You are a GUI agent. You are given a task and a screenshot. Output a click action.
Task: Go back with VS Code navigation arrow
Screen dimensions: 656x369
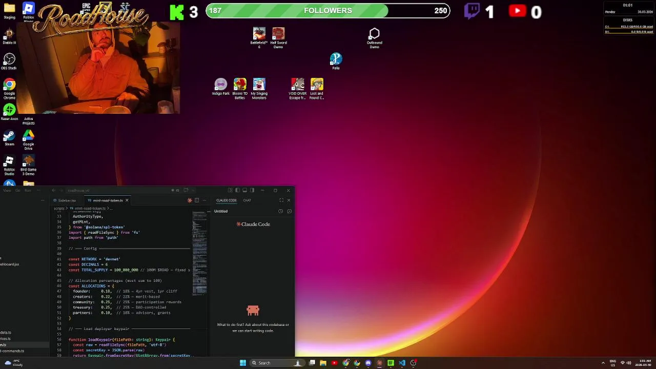click(x=53, y=191)
